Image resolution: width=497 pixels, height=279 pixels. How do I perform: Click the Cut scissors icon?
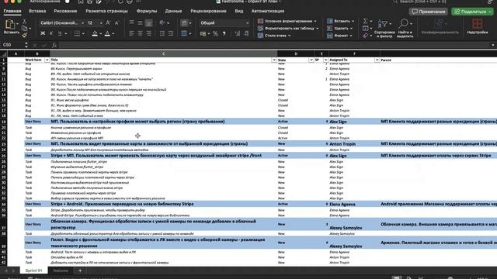24,21
